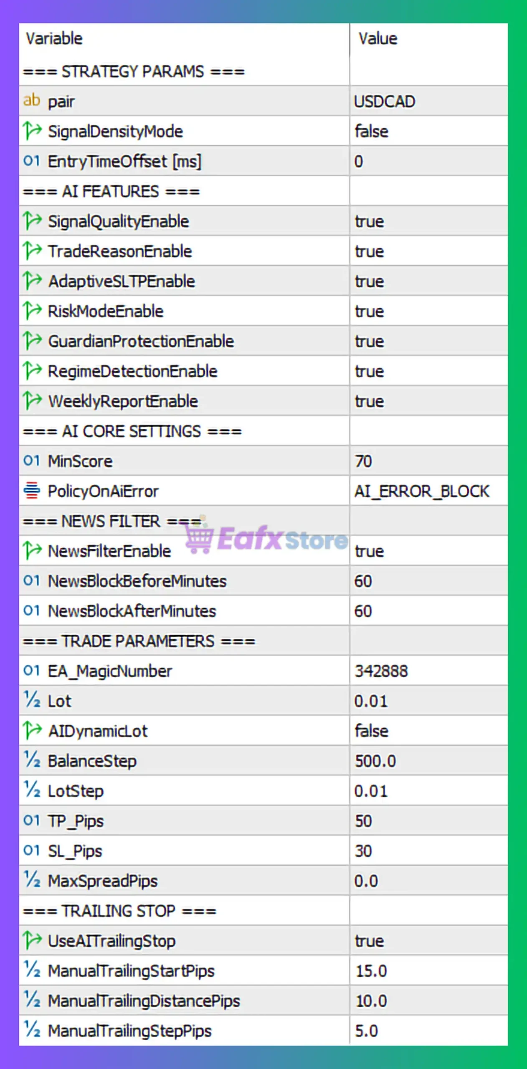Viewport: 527px width, 1069px height.
Task: Click the integer icon beside MinScore
Action: click(x=32, y=461)
